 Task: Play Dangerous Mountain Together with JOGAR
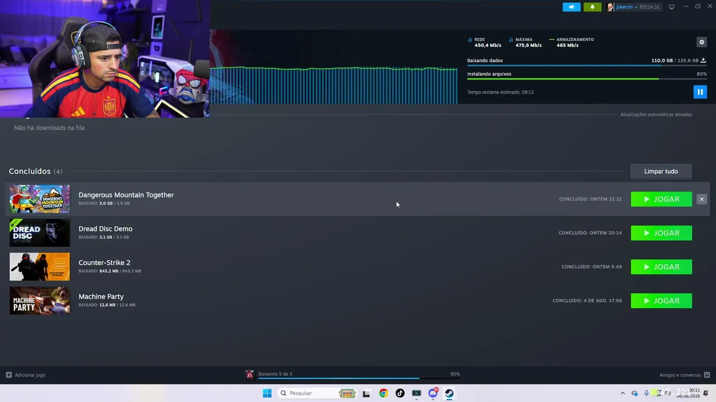[x=661, y=199]
